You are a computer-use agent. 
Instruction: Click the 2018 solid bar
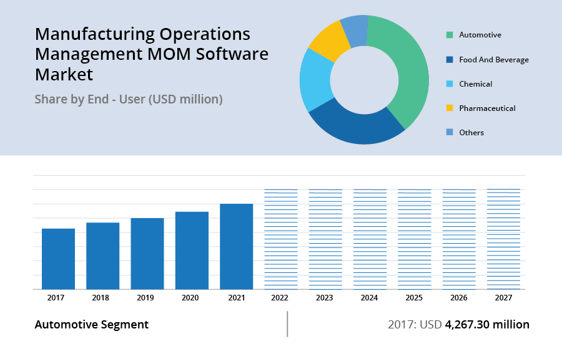tap(103, 256)
